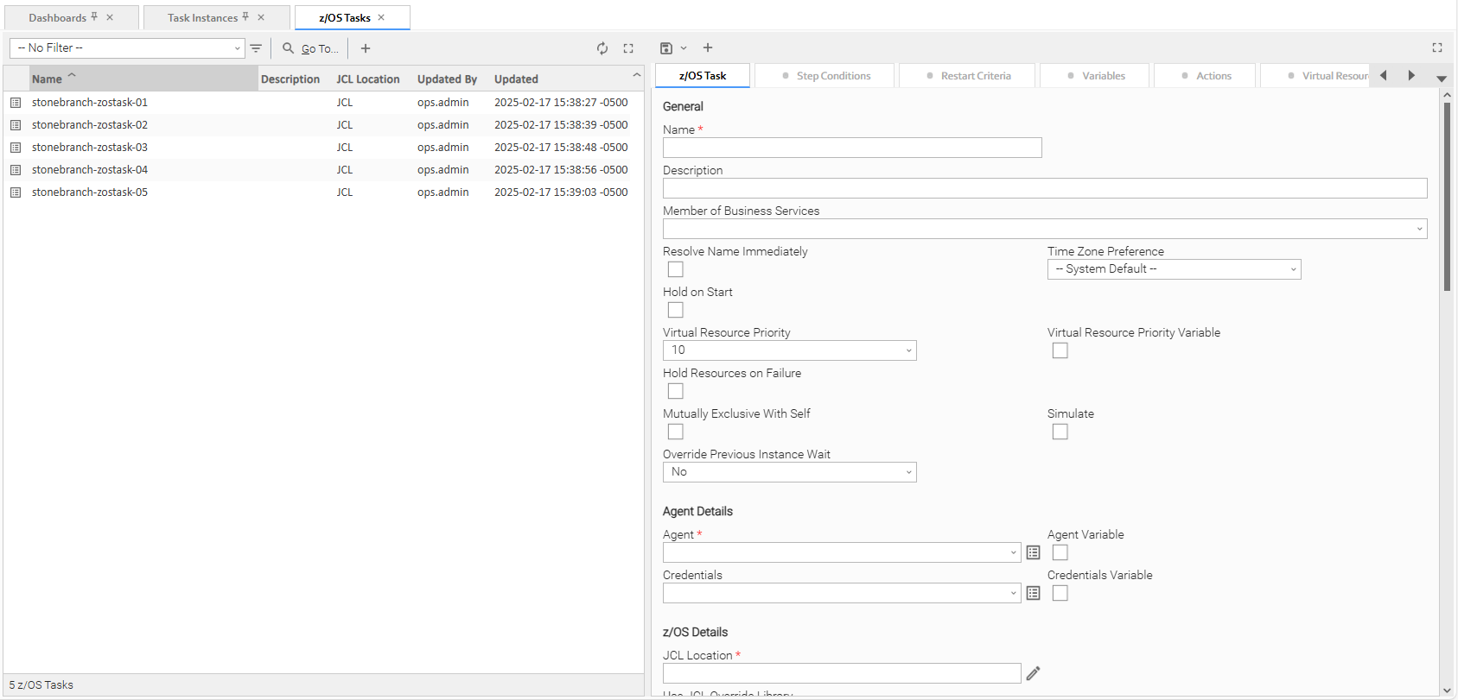Expand the Time Zone Preference dropdown
The width and height of the screenshot is (1458, 700).
point(1174,269)
